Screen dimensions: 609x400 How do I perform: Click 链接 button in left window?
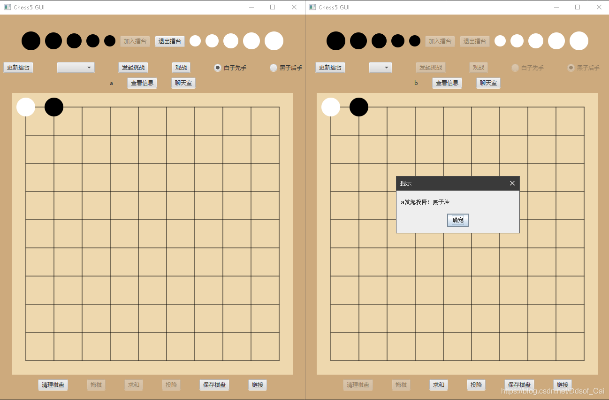(x=258, y=385)
